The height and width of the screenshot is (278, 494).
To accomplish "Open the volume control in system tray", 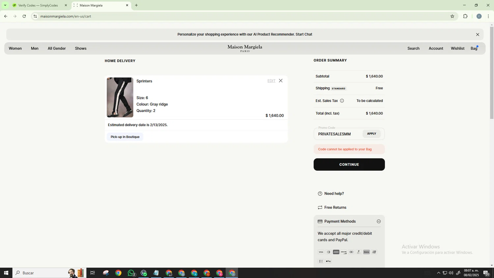I will pos(451,273).
